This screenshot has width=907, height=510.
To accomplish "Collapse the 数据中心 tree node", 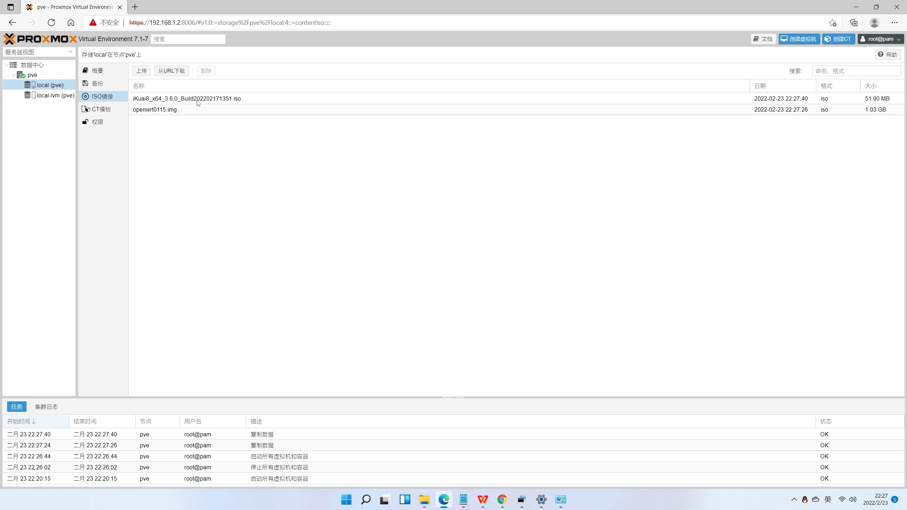I will pos(7,65).
